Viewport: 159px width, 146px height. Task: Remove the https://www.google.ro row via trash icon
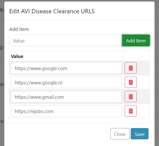[131, 82]
